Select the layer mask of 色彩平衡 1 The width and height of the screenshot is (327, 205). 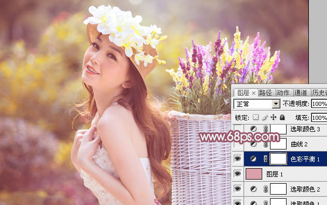coord(278,159)
